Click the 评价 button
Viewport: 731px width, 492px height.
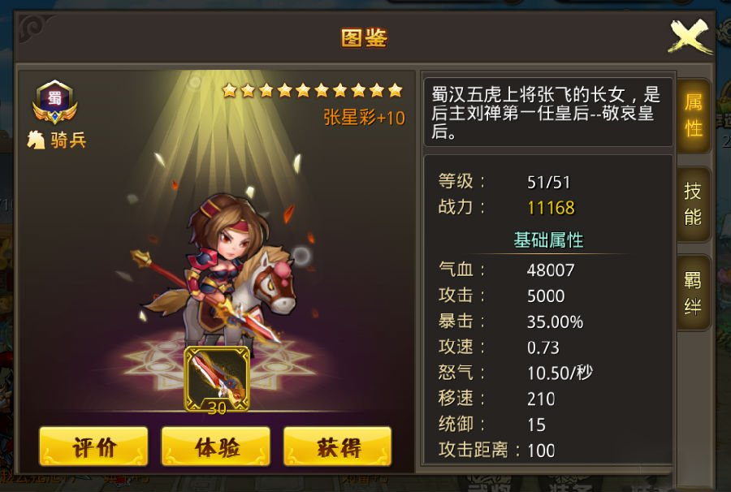[x=93, y=447]
